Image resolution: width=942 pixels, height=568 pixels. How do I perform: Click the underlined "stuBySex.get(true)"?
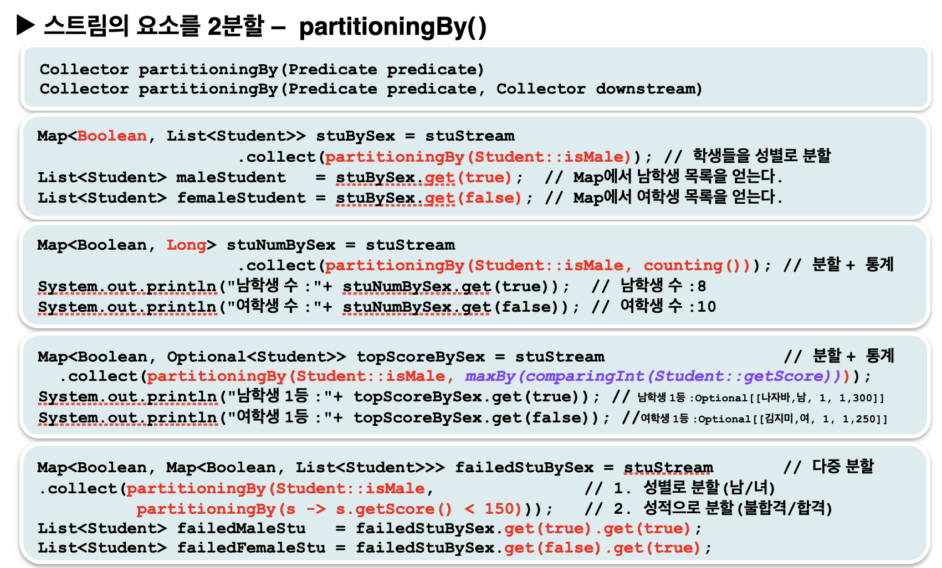tap(424, 178)
